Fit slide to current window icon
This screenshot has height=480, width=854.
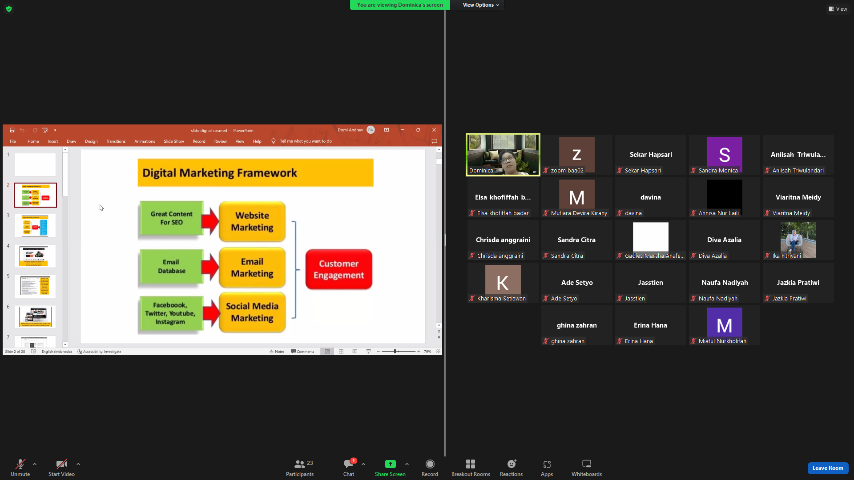click(x=438, y=352)
